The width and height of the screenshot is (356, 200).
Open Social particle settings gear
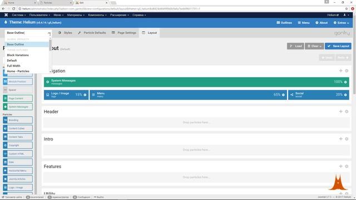345,95
